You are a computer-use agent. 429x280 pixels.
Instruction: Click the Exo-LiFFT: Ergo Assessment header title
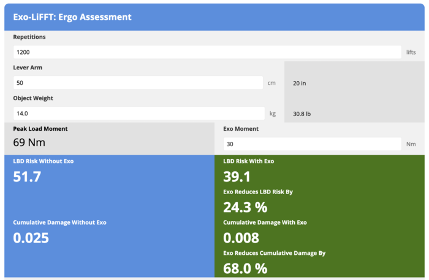[72, 17]
